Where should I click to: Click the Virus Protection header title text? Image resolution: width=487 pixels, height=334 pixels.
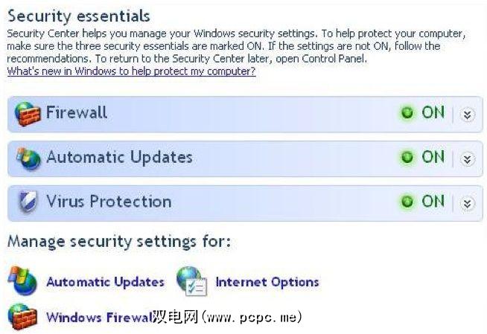click(109, 201)
